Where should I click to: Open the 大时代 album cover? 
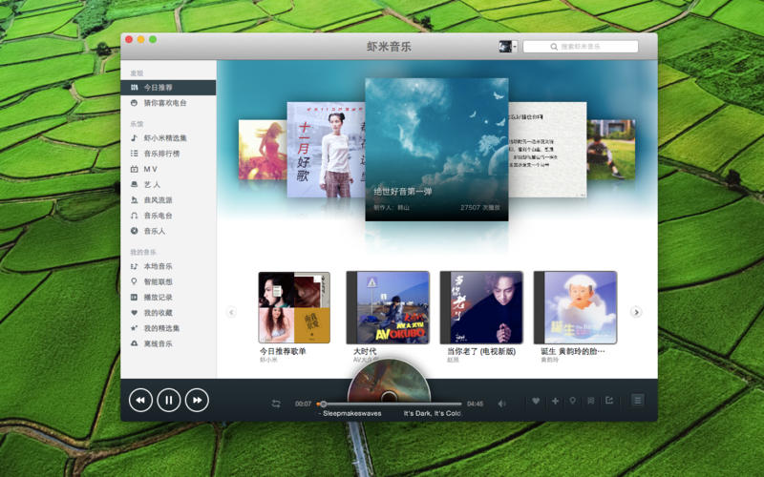tap(388, 307)
